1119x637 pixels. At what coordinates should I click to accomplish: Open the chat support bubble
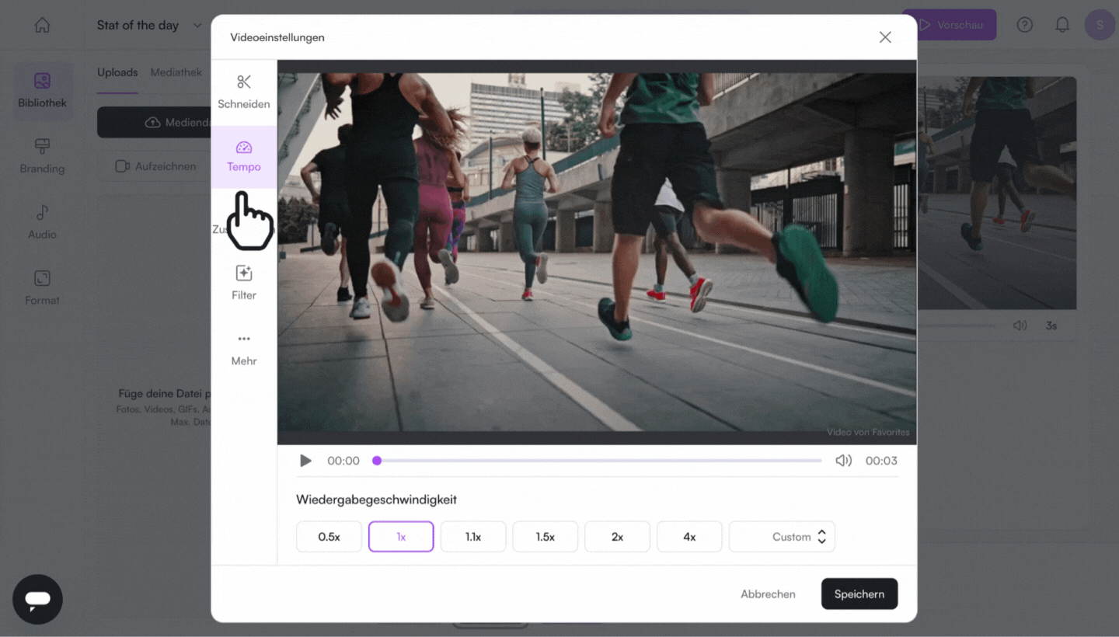point(37,599)
